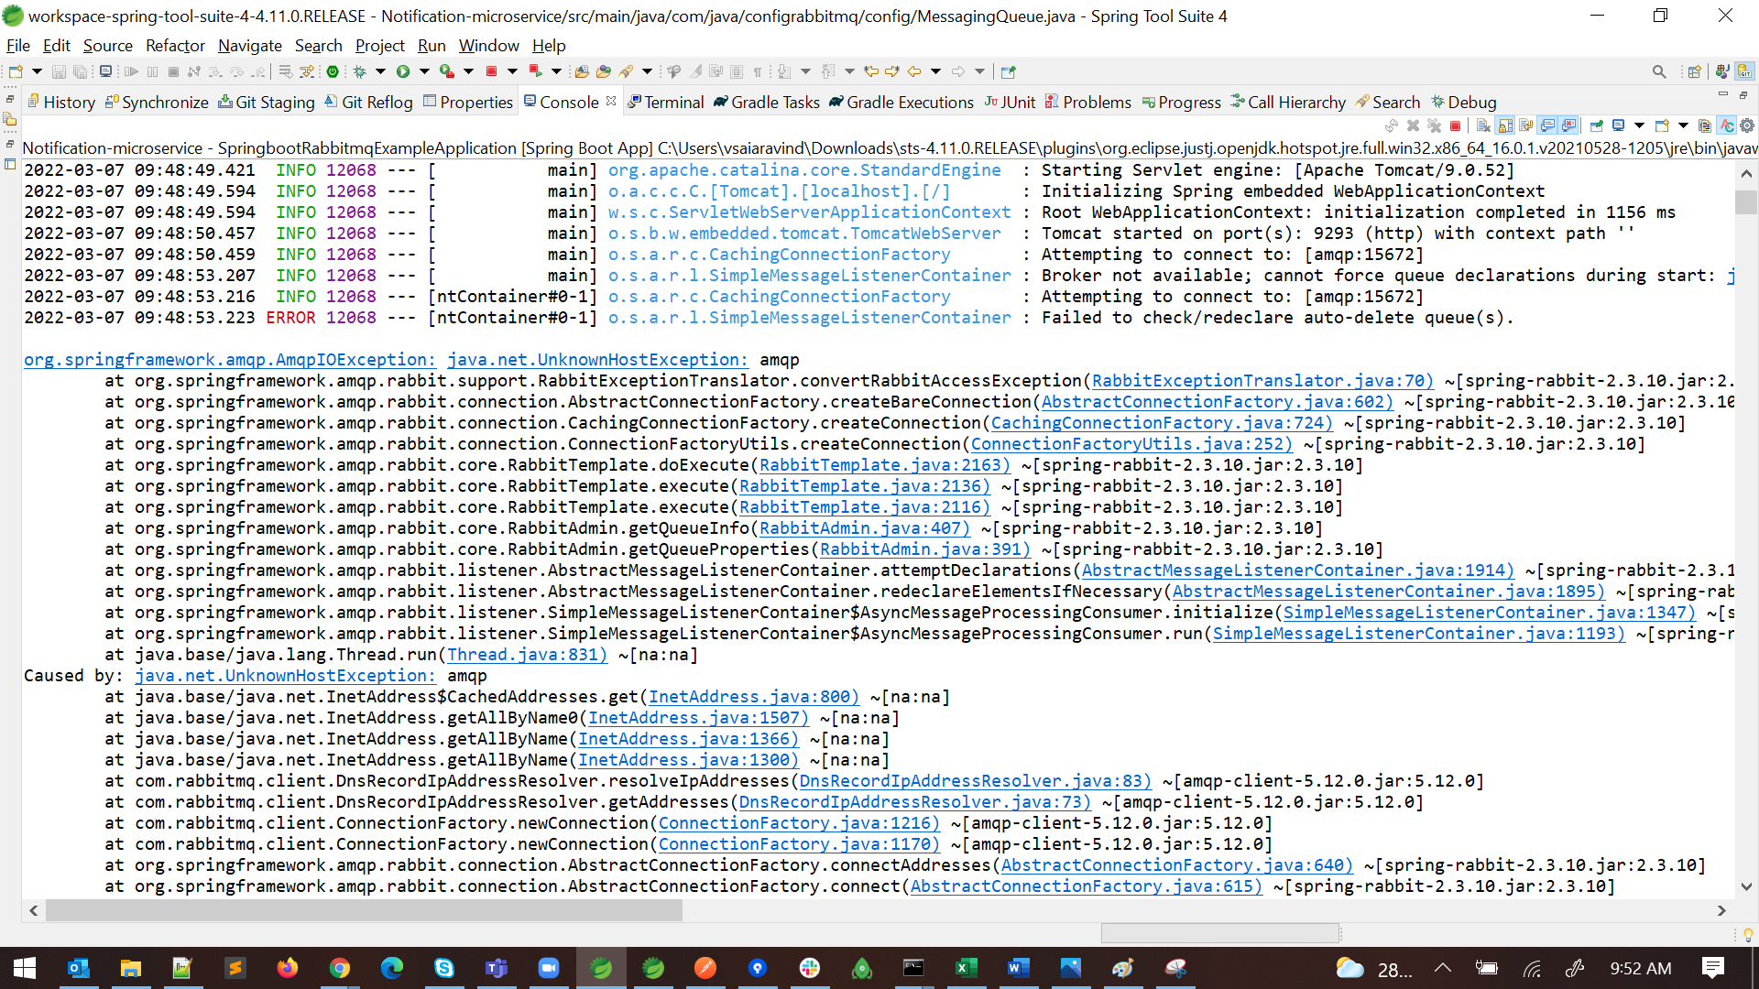Viewport: 1759px width, 989px height.
Task: Switch to the Problems tab
Action: coord(1096,103)
